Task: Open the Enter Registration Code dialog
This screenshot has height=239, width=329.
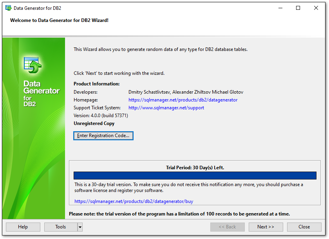Action: tap(103, 136)
